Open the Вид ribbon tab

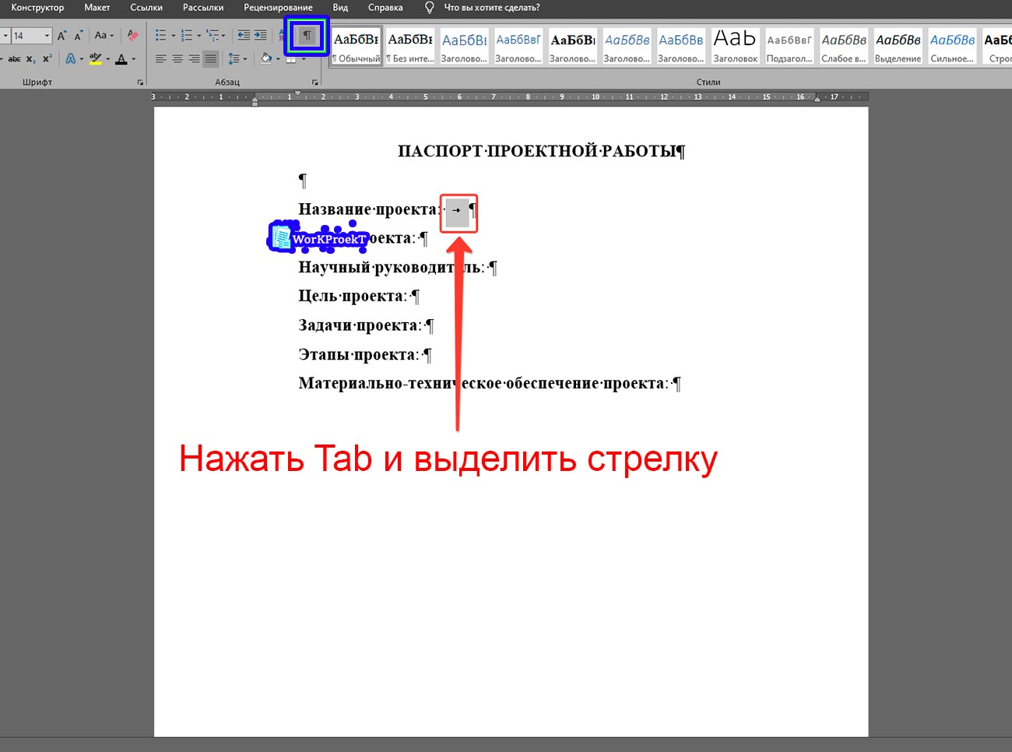(x=340, y=8)
